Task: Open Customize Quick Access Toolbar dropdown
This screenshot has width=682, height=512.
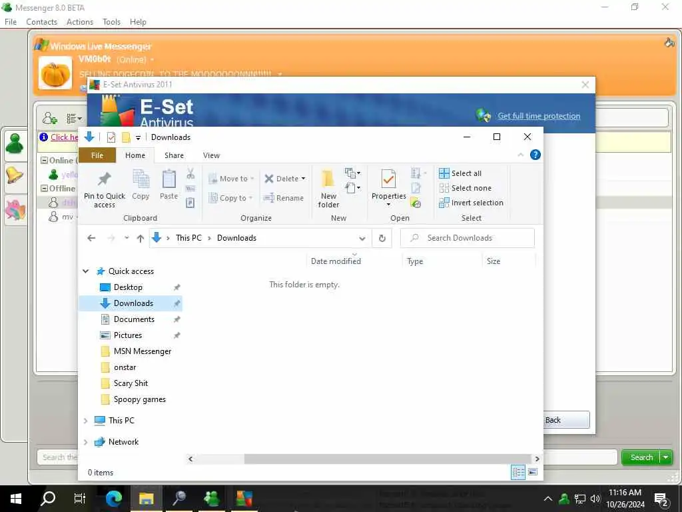Action: click(138, 137)
